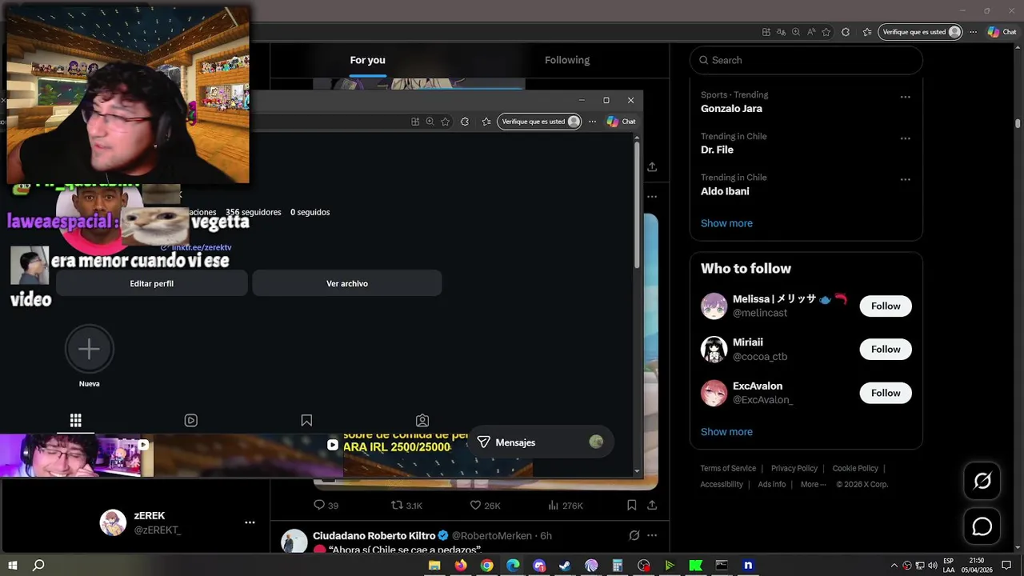Click back window read aloud icon
Screen dimensions: 1024x576
click(810, 32)
